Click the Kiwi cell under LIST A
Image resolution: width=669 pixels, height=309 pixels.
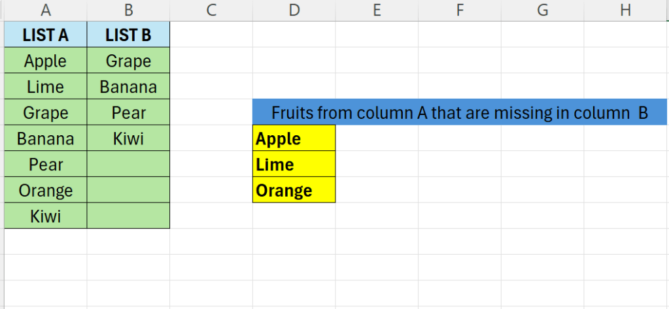tap(45, 216)
